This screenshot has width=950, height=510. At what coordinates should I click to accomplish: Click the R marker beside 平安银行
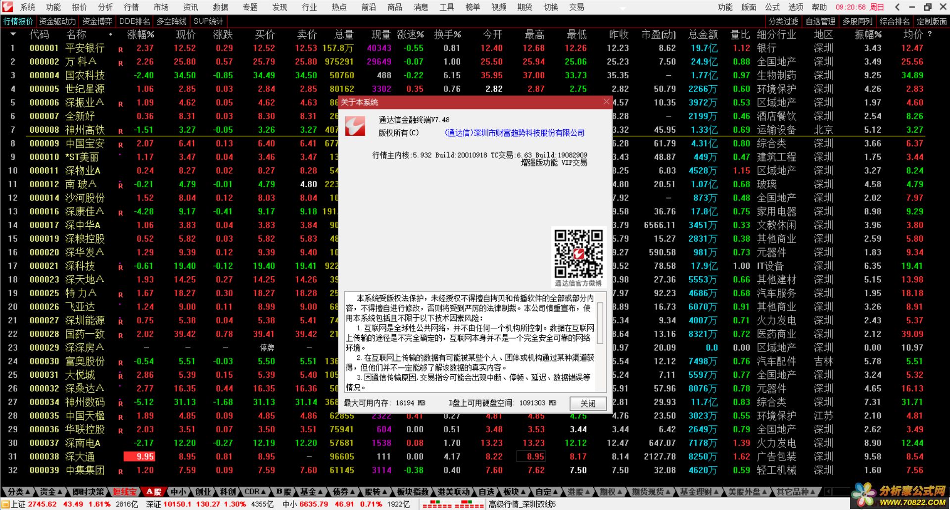click(120, 50)
